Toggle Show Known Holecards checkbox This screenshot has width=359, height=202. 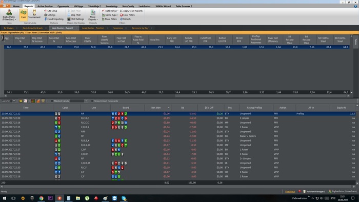92,101
